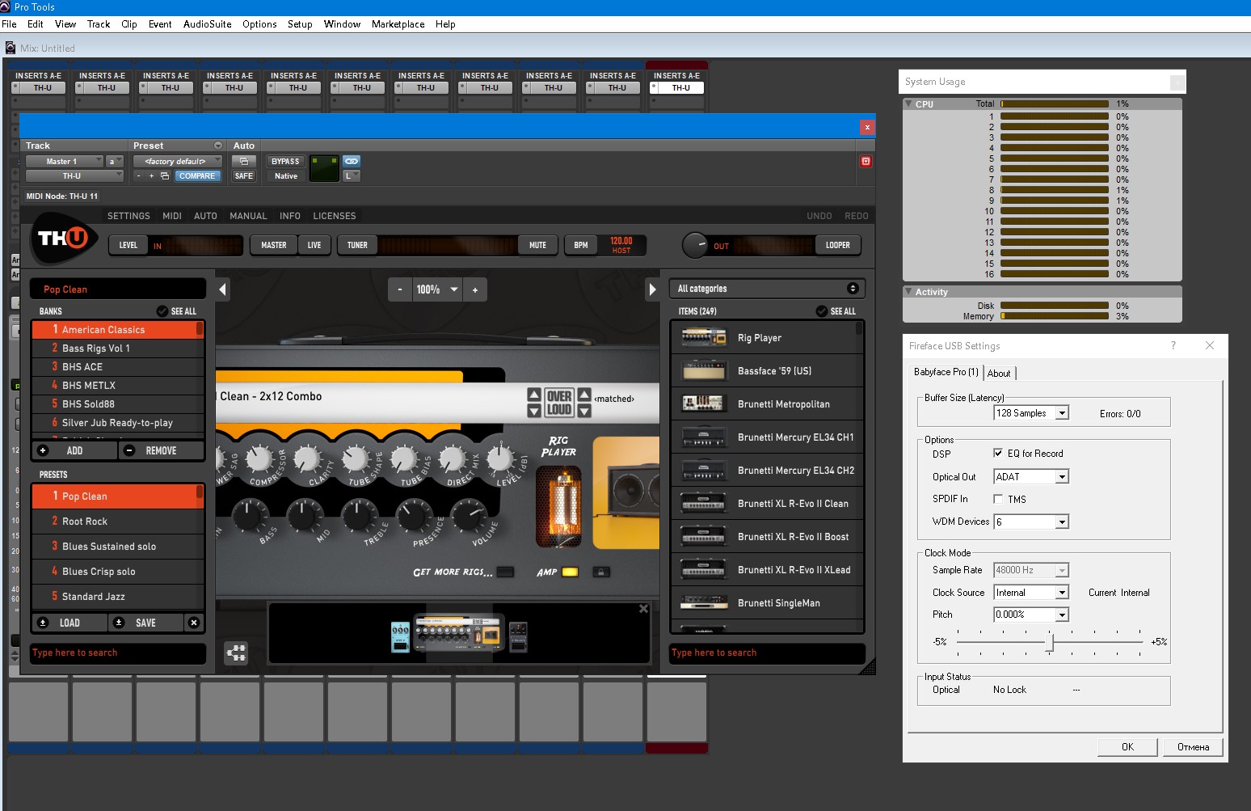Toggle items SEE ALL checkmark
The image size is (1251, 811).
822,311
